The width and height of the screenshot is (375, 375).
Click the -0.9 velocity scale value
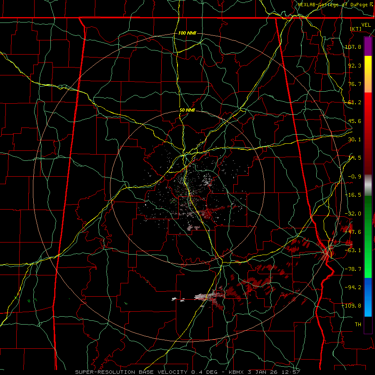355,177
